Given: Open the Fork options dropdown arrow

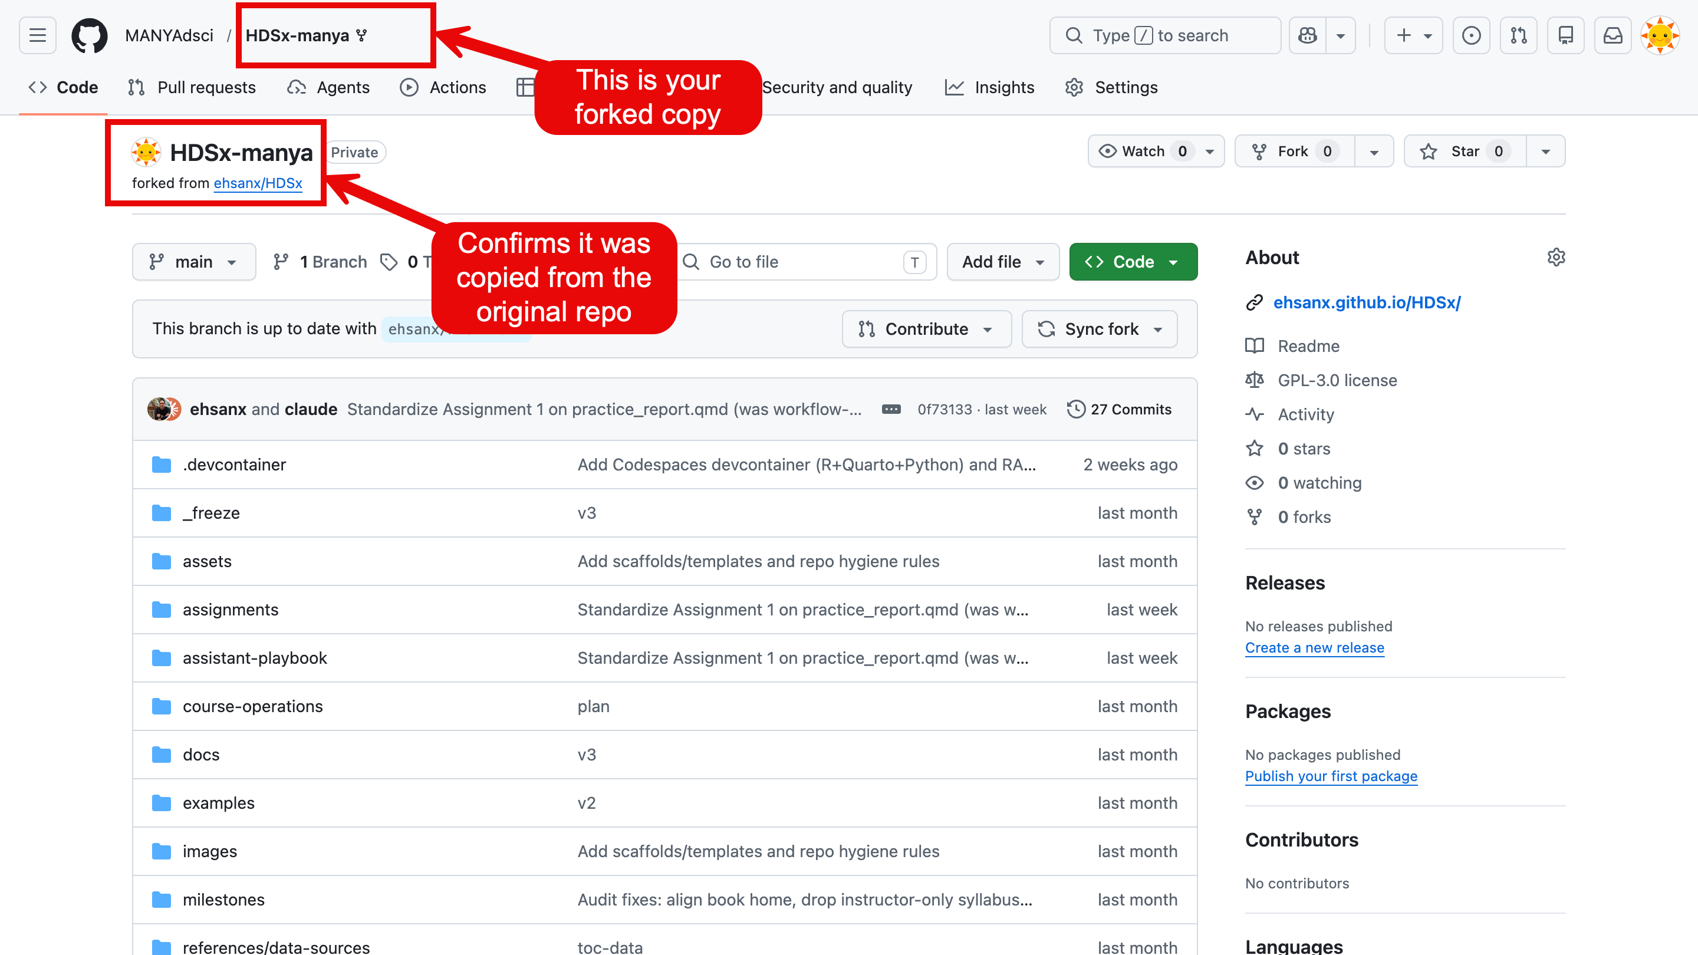Looking at the screenshot, I should 1374,152.
